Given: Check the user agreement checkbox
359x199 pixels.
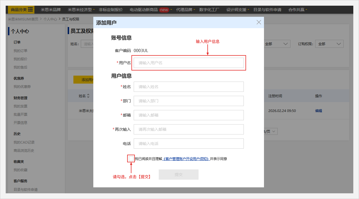Looking at the screenshot, I should pos(131,159).
